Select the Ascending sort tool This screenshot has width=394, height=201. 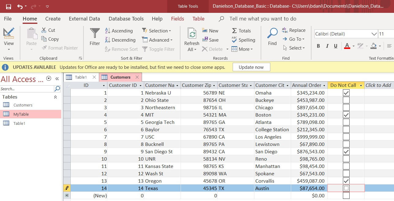[119, 31]
